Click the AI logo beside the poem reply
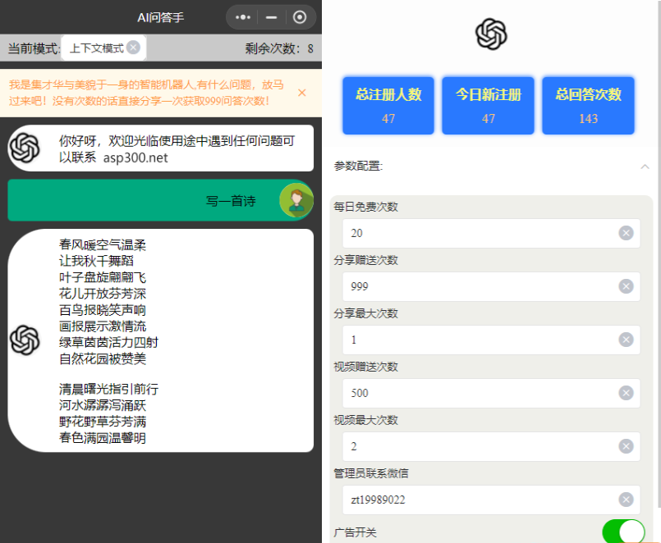The image size is (661, 543). pyautogui.click(x=25, y=340)
